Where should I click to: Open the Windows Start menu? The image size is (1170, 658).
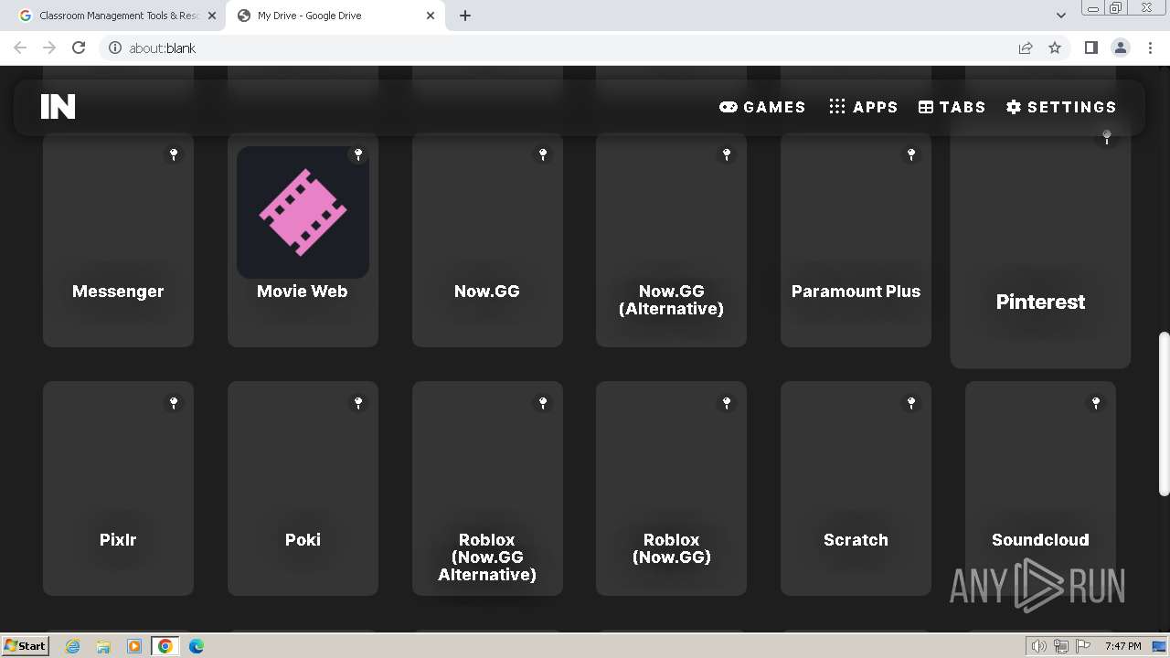click(25, 645)
